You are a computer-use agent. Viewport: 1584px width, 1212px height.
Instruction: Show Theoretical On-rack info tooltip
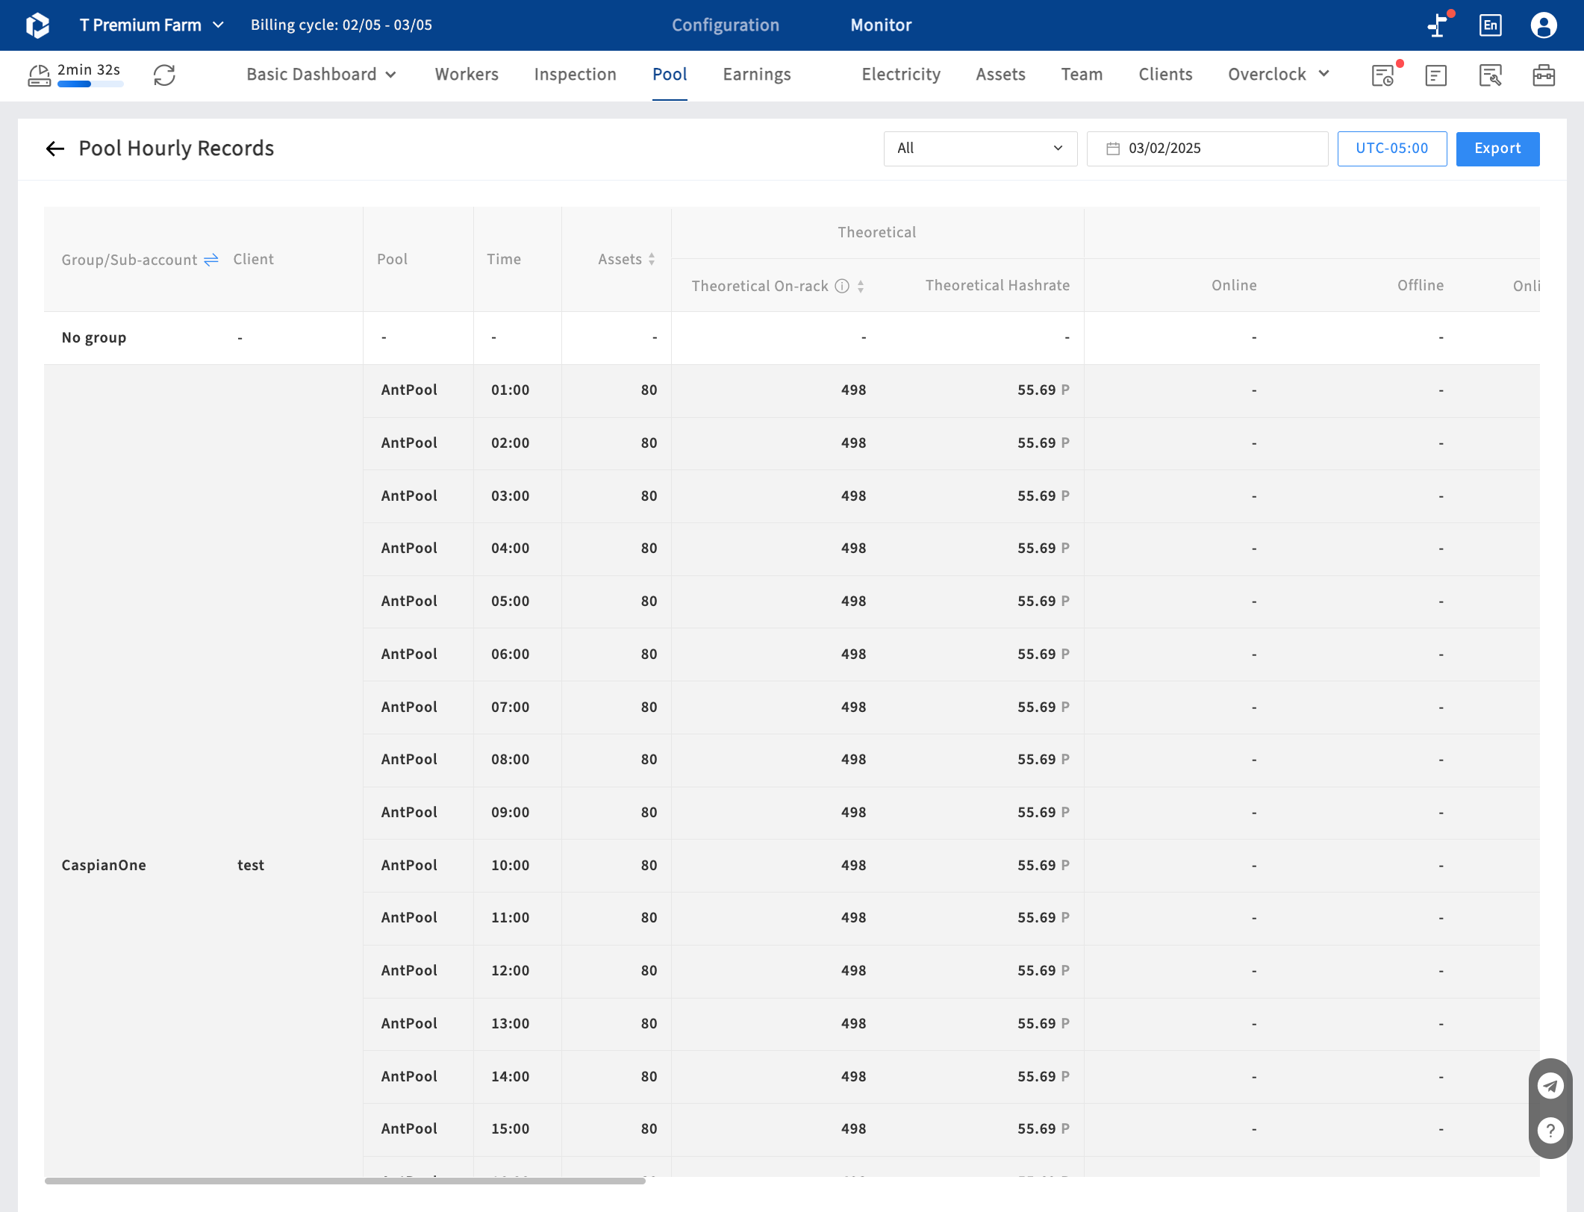[842, 286]
